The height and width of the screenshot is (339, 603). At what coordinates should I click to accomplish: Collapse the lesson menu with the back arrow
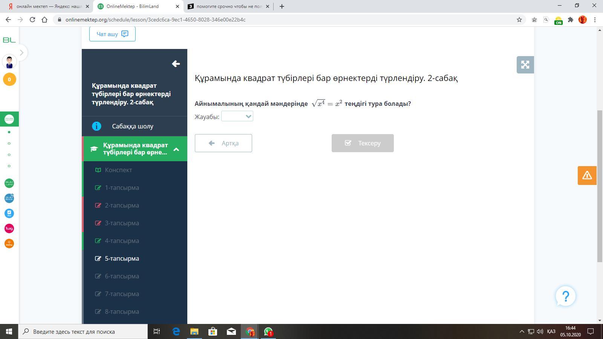[x=176, y=64]
